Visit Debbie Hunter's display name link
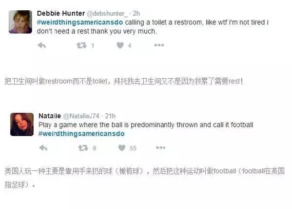Screen dimensions: 292x209 [61, 14]
